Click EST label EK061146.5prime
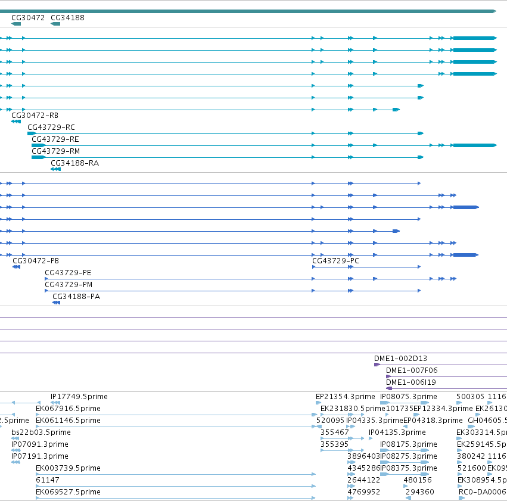 coord(69,421)
